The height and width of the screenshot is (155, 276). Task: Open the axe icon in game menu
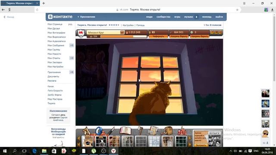(140, 131)
